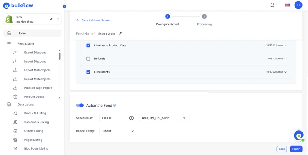This screenshot has height=155, width=308.
Task: Click the Back button
Action: click(282, 149)
